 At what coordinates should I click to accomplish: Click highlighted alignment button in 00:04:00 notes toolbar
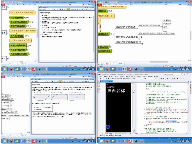click(x=68, y=9)
